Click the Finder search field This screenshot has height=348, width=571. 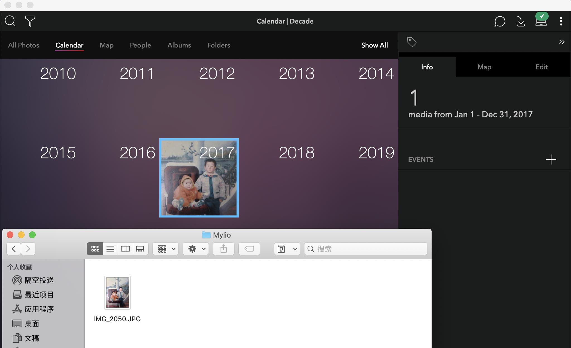(x=366, y=249)
